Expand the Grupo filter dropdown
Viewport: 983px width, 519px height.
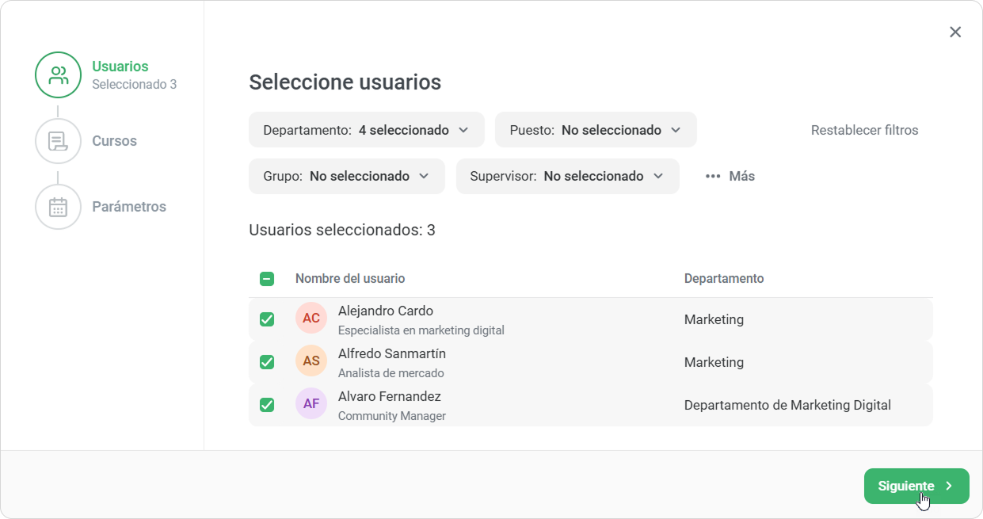point(347,176)
